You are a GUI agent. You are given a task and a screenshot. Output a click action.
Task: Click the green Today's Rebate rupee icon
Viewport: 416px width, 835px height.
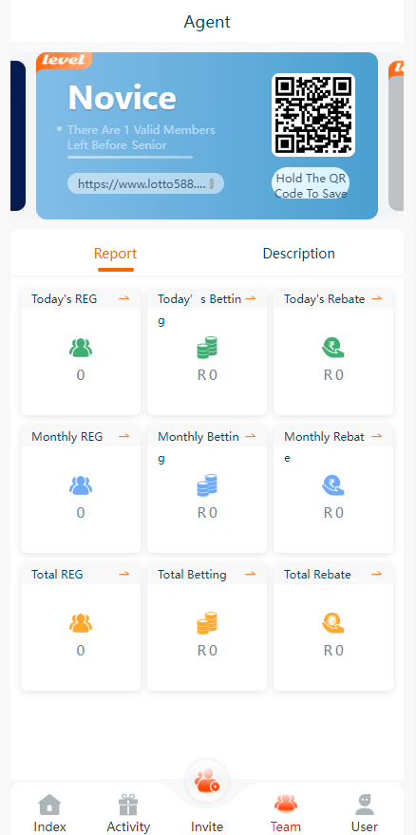[333, 348]
